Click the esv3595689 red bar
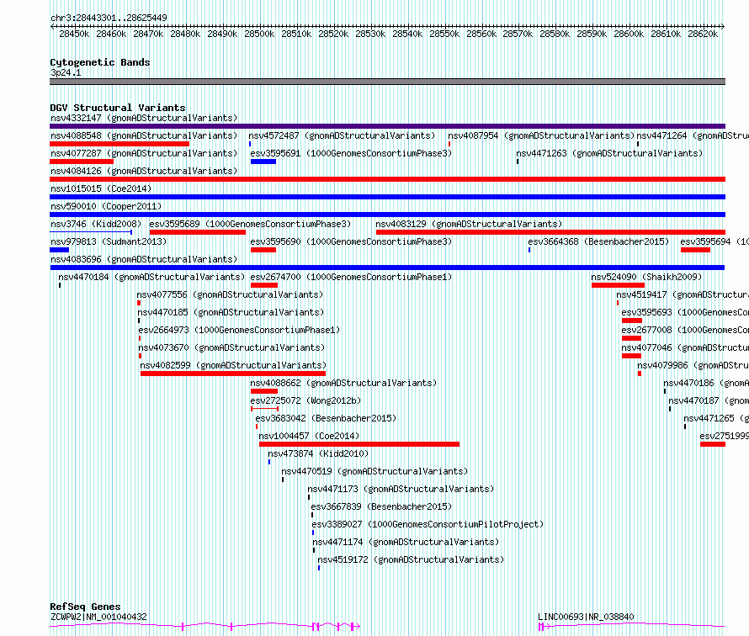This screenshot has height=636, width=749. click(x=197, y=232)
